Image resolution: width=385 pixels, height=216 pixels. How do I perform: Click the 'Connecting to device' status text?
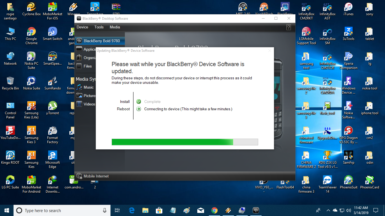pyautogui.click(x=188, y=109)
